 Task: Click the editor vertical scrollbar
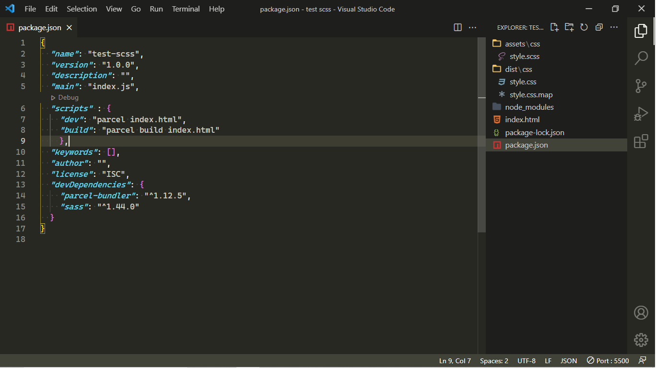[482, 134]
